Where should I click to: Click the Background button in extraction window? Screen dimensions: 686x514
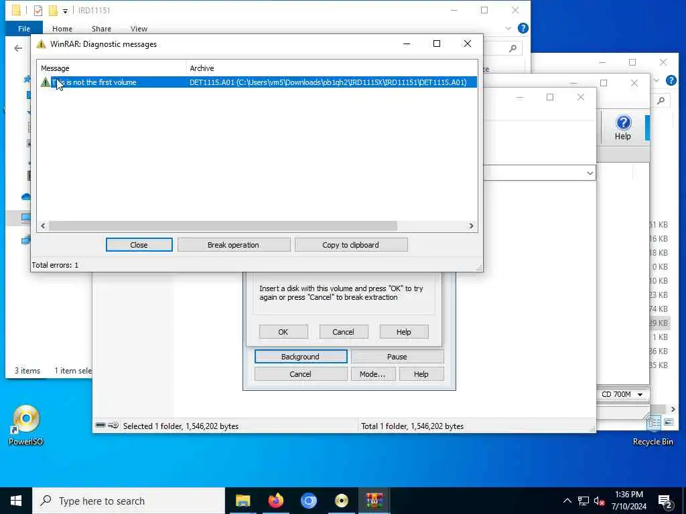[x=301, y=357]
